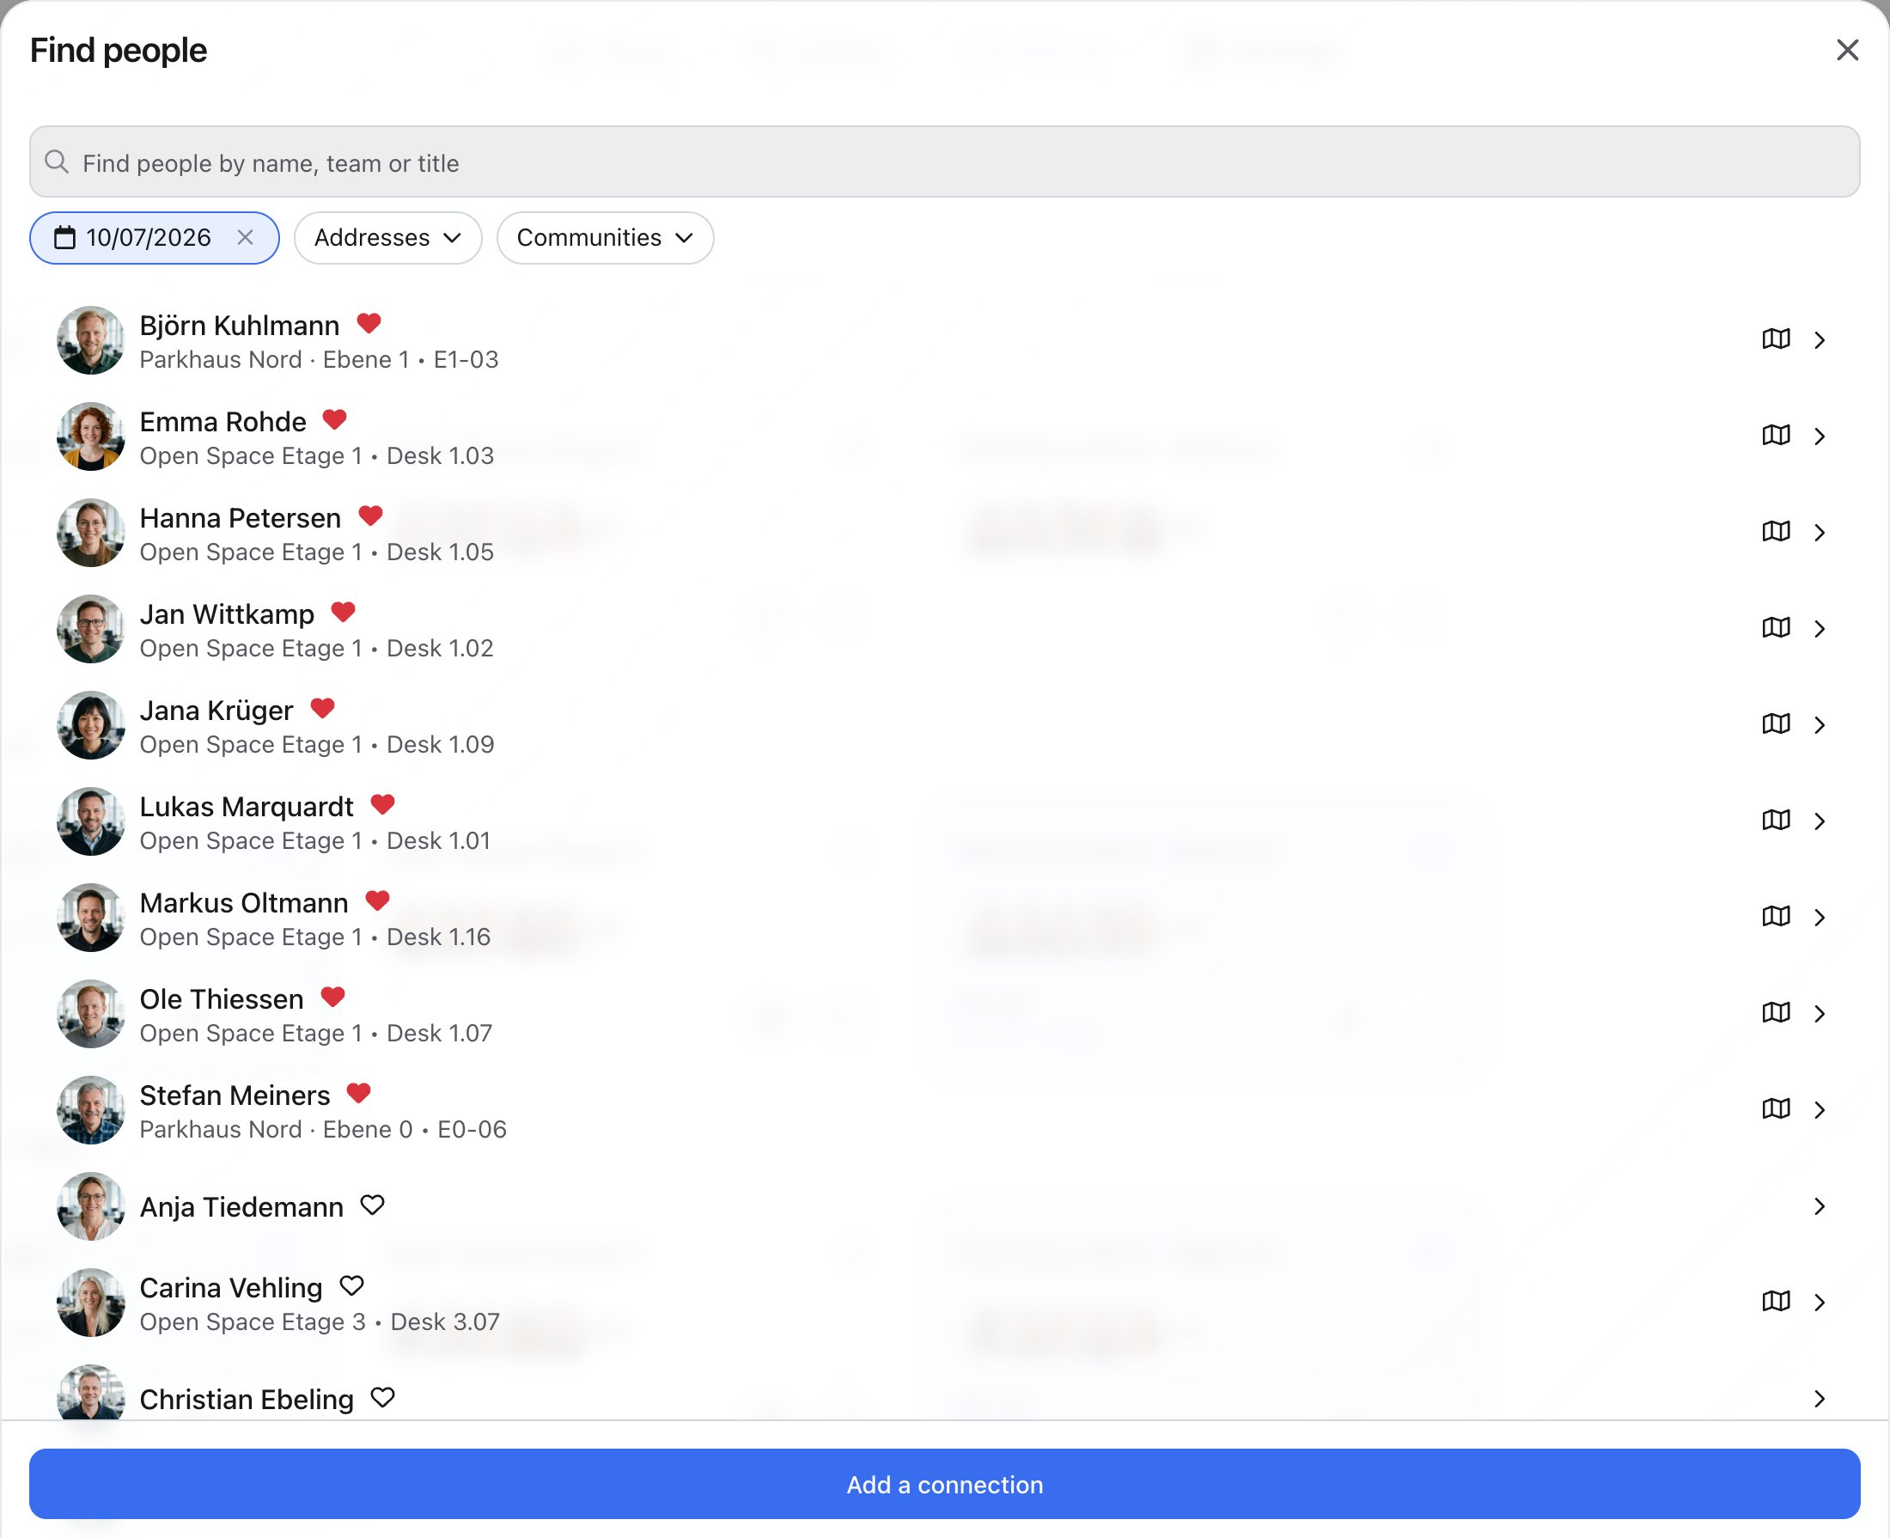Close the Find people dialog
This screenshot has width=1890, height=1538.
1848,50
